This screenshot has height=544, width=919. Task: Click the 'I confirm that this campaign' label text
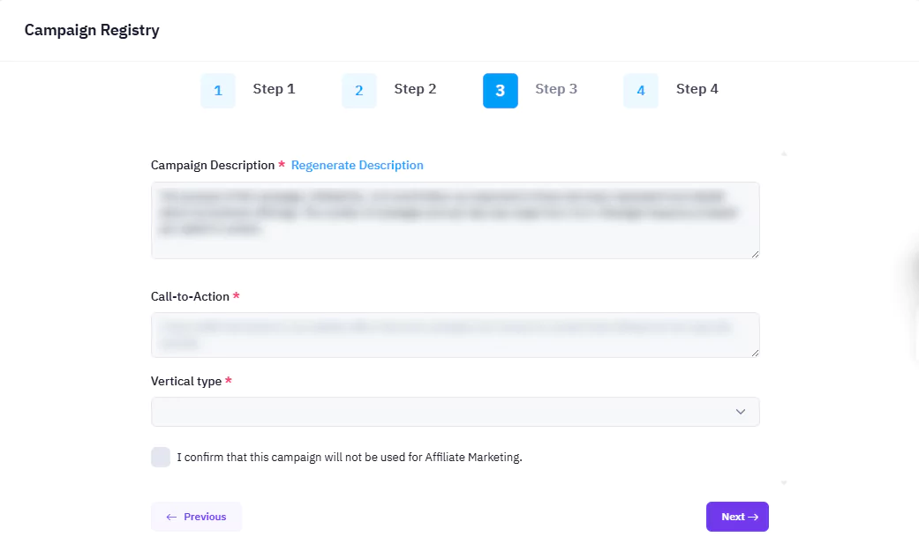[x=350, y=458]
